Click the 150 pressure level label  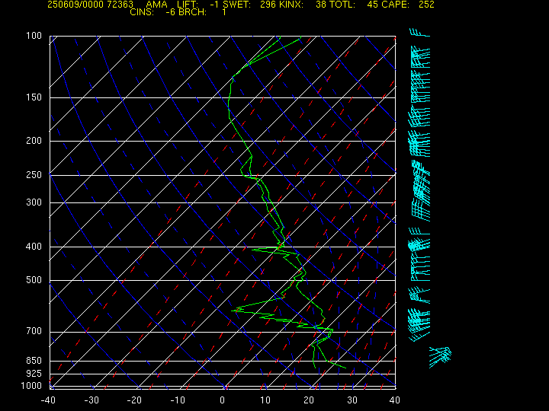click(34, 97)
